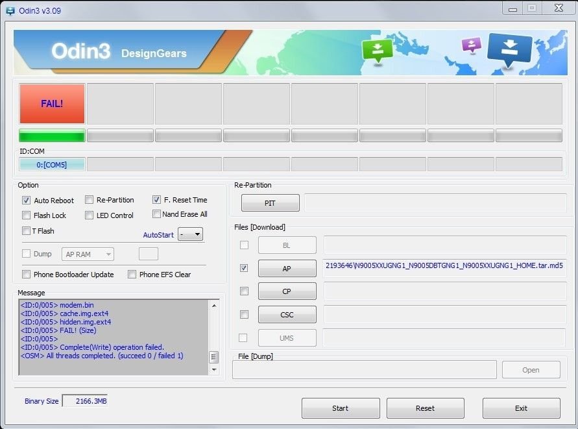The height and width of the screenshot is (429, 578).
Task: Tick the Dump checkbox
Action: click(x=26, y=253)
